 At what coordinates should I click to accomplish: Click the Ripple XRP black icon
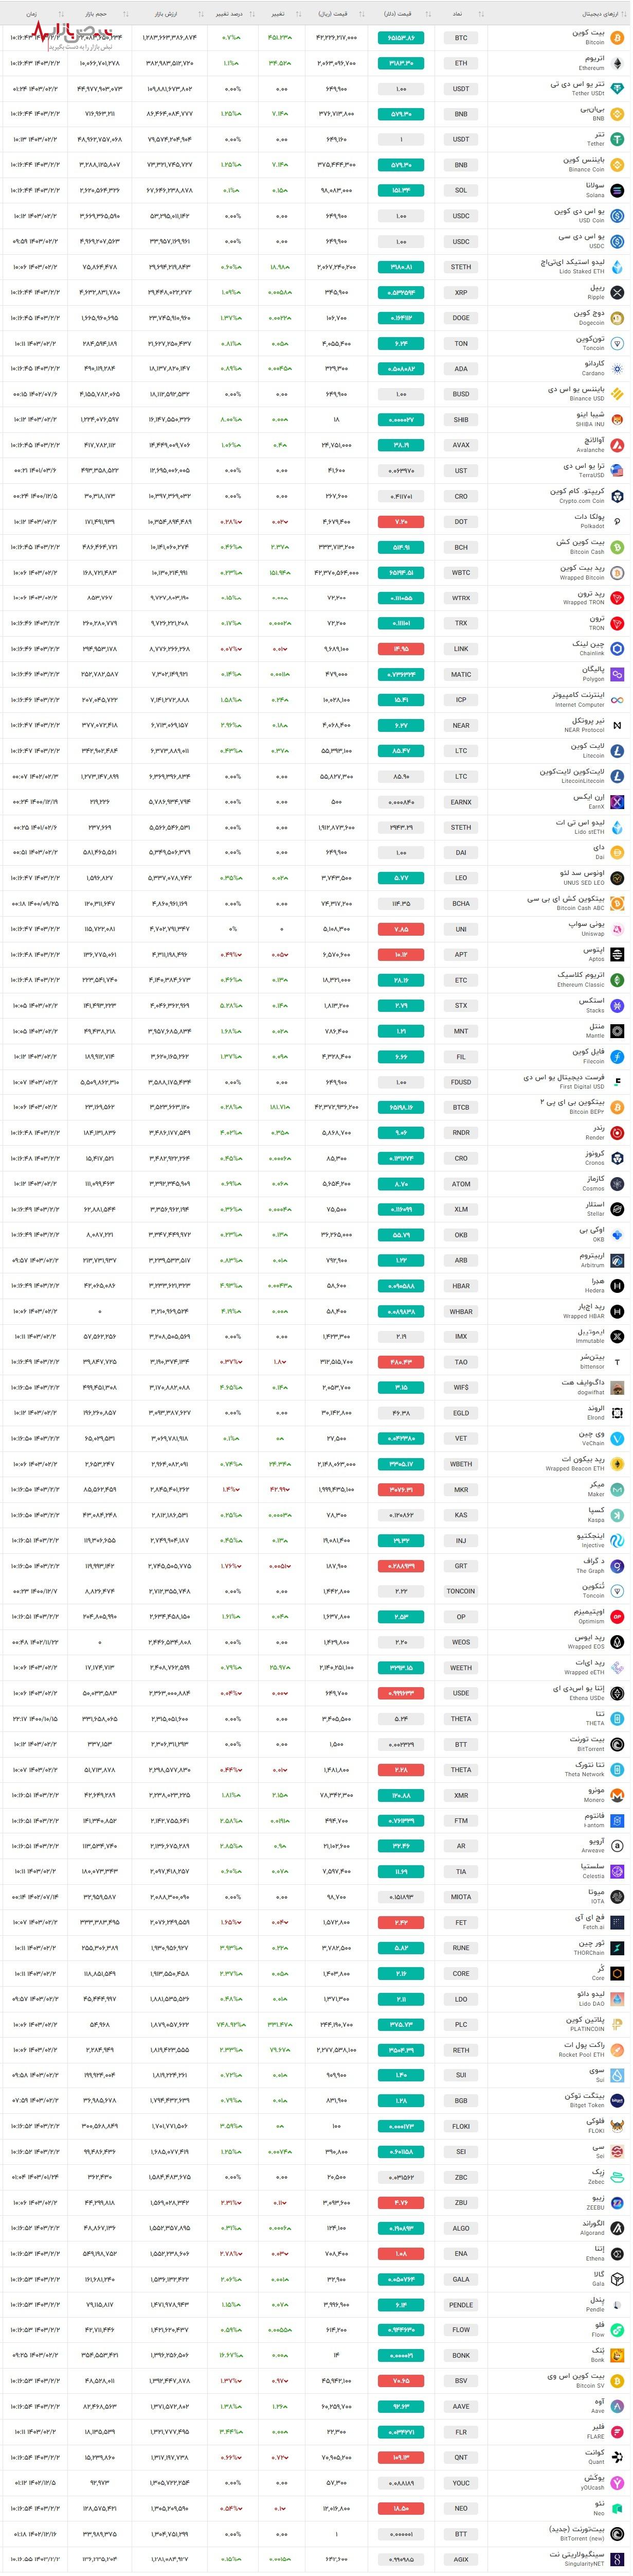tap(617, 293)
